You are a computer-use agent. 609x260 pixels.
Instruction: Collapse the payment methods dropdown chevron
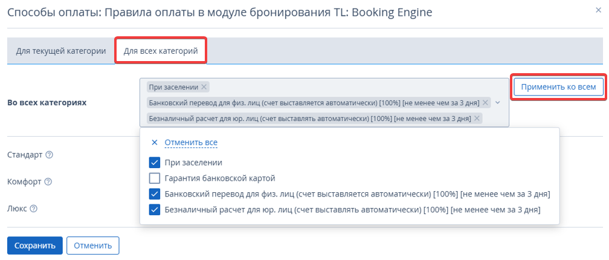tap(498, 103)
